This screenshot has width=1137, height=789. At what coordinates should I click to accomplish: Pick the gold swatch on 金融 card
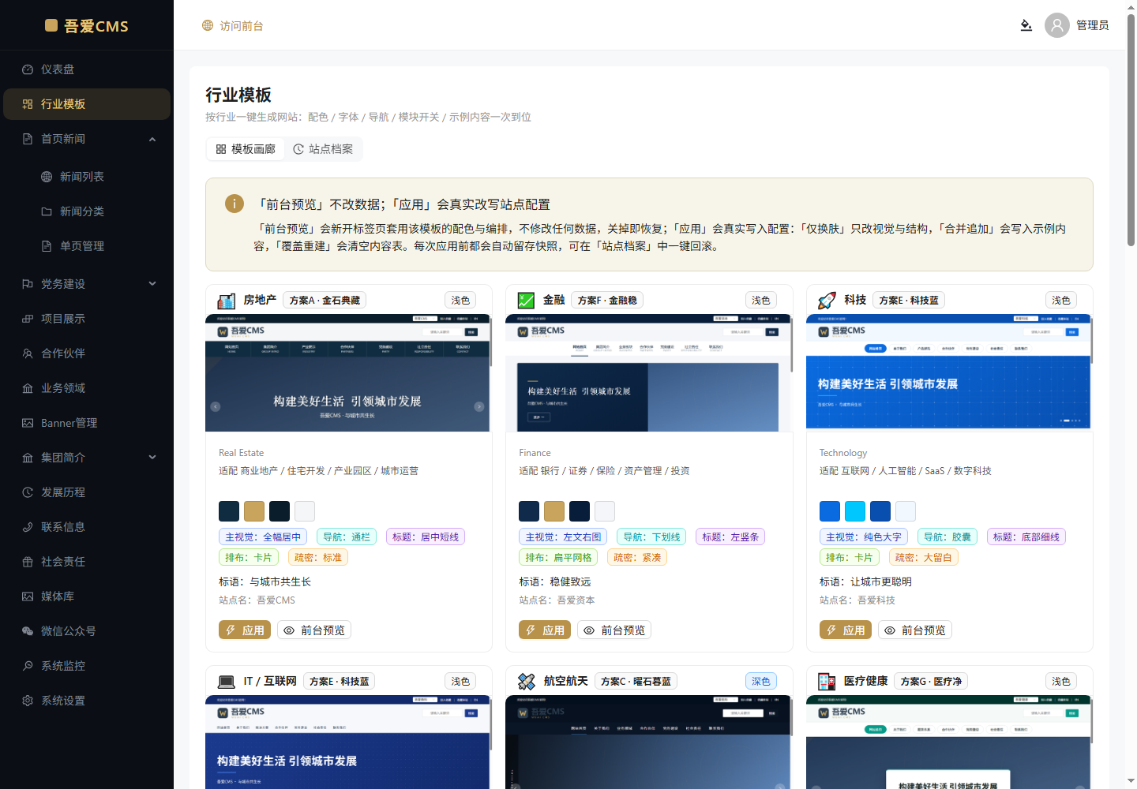click(x=554, y=511)
